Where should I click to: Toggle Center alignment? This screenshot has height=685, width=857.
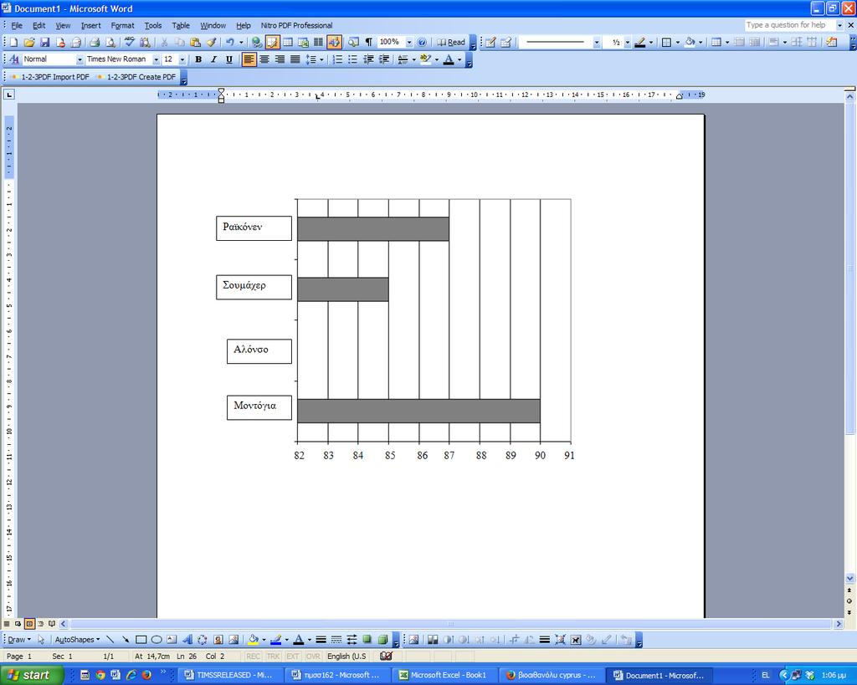pyautogui.click(x=264, y=59)
